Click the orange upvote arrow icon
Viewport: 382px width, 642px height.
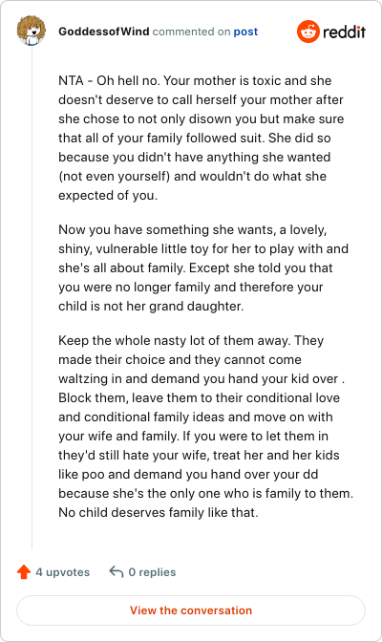[x=24, y=572]
